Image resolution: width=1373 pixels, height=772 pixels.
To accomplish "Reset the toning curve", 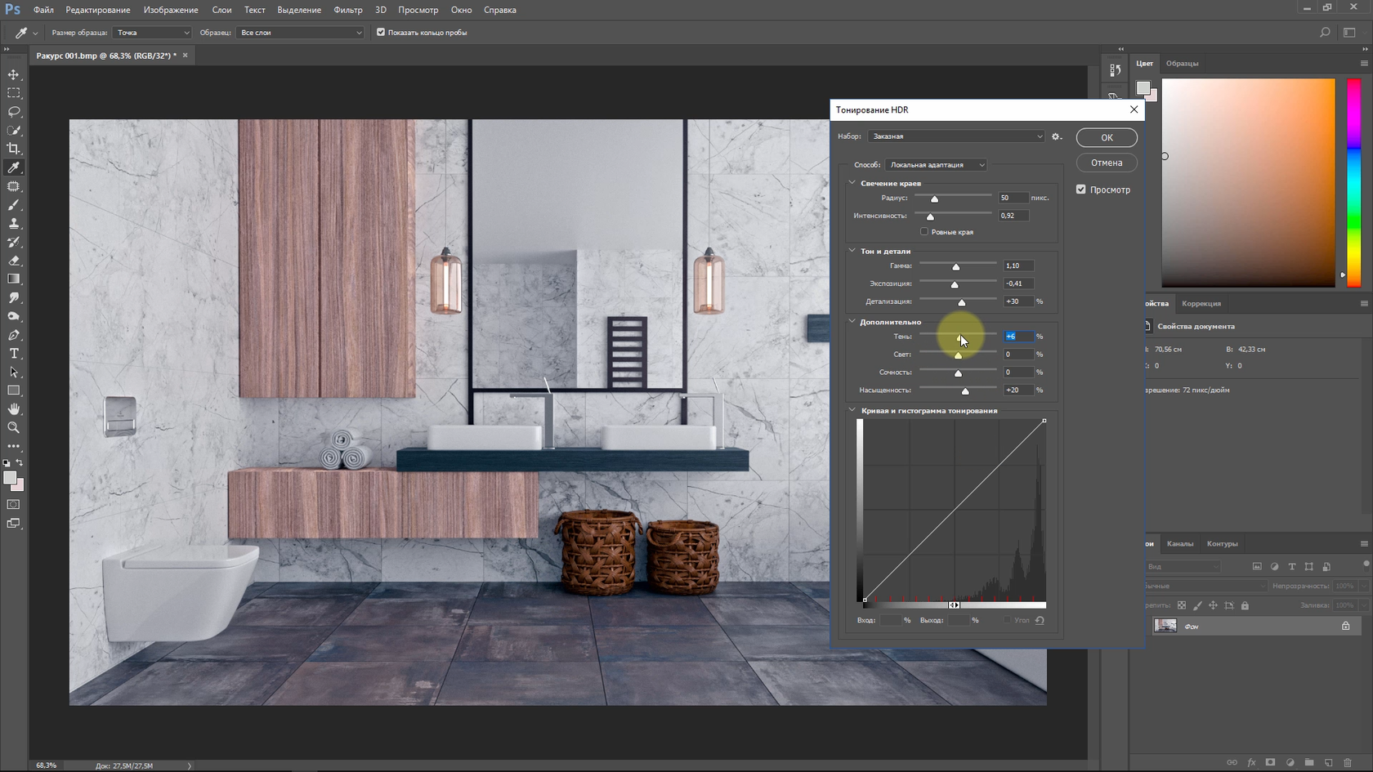I will pyautogui.click(x=1040, y=620).
